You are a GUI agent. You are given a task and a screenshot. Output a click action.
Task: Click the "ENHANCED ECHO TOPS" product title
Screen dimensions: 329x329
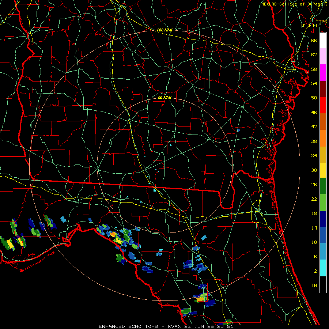pos(128,326)
